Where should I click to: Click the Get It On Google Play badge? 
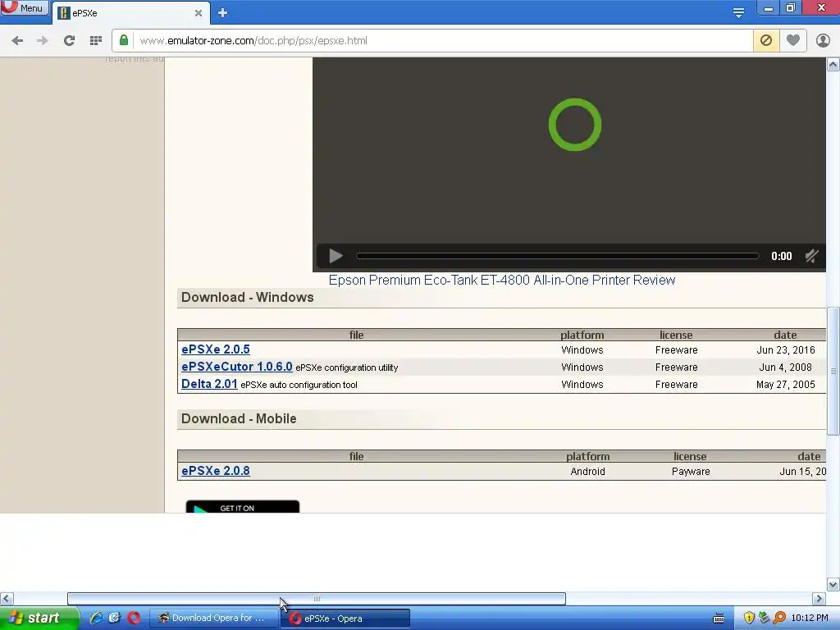(243, 507)
